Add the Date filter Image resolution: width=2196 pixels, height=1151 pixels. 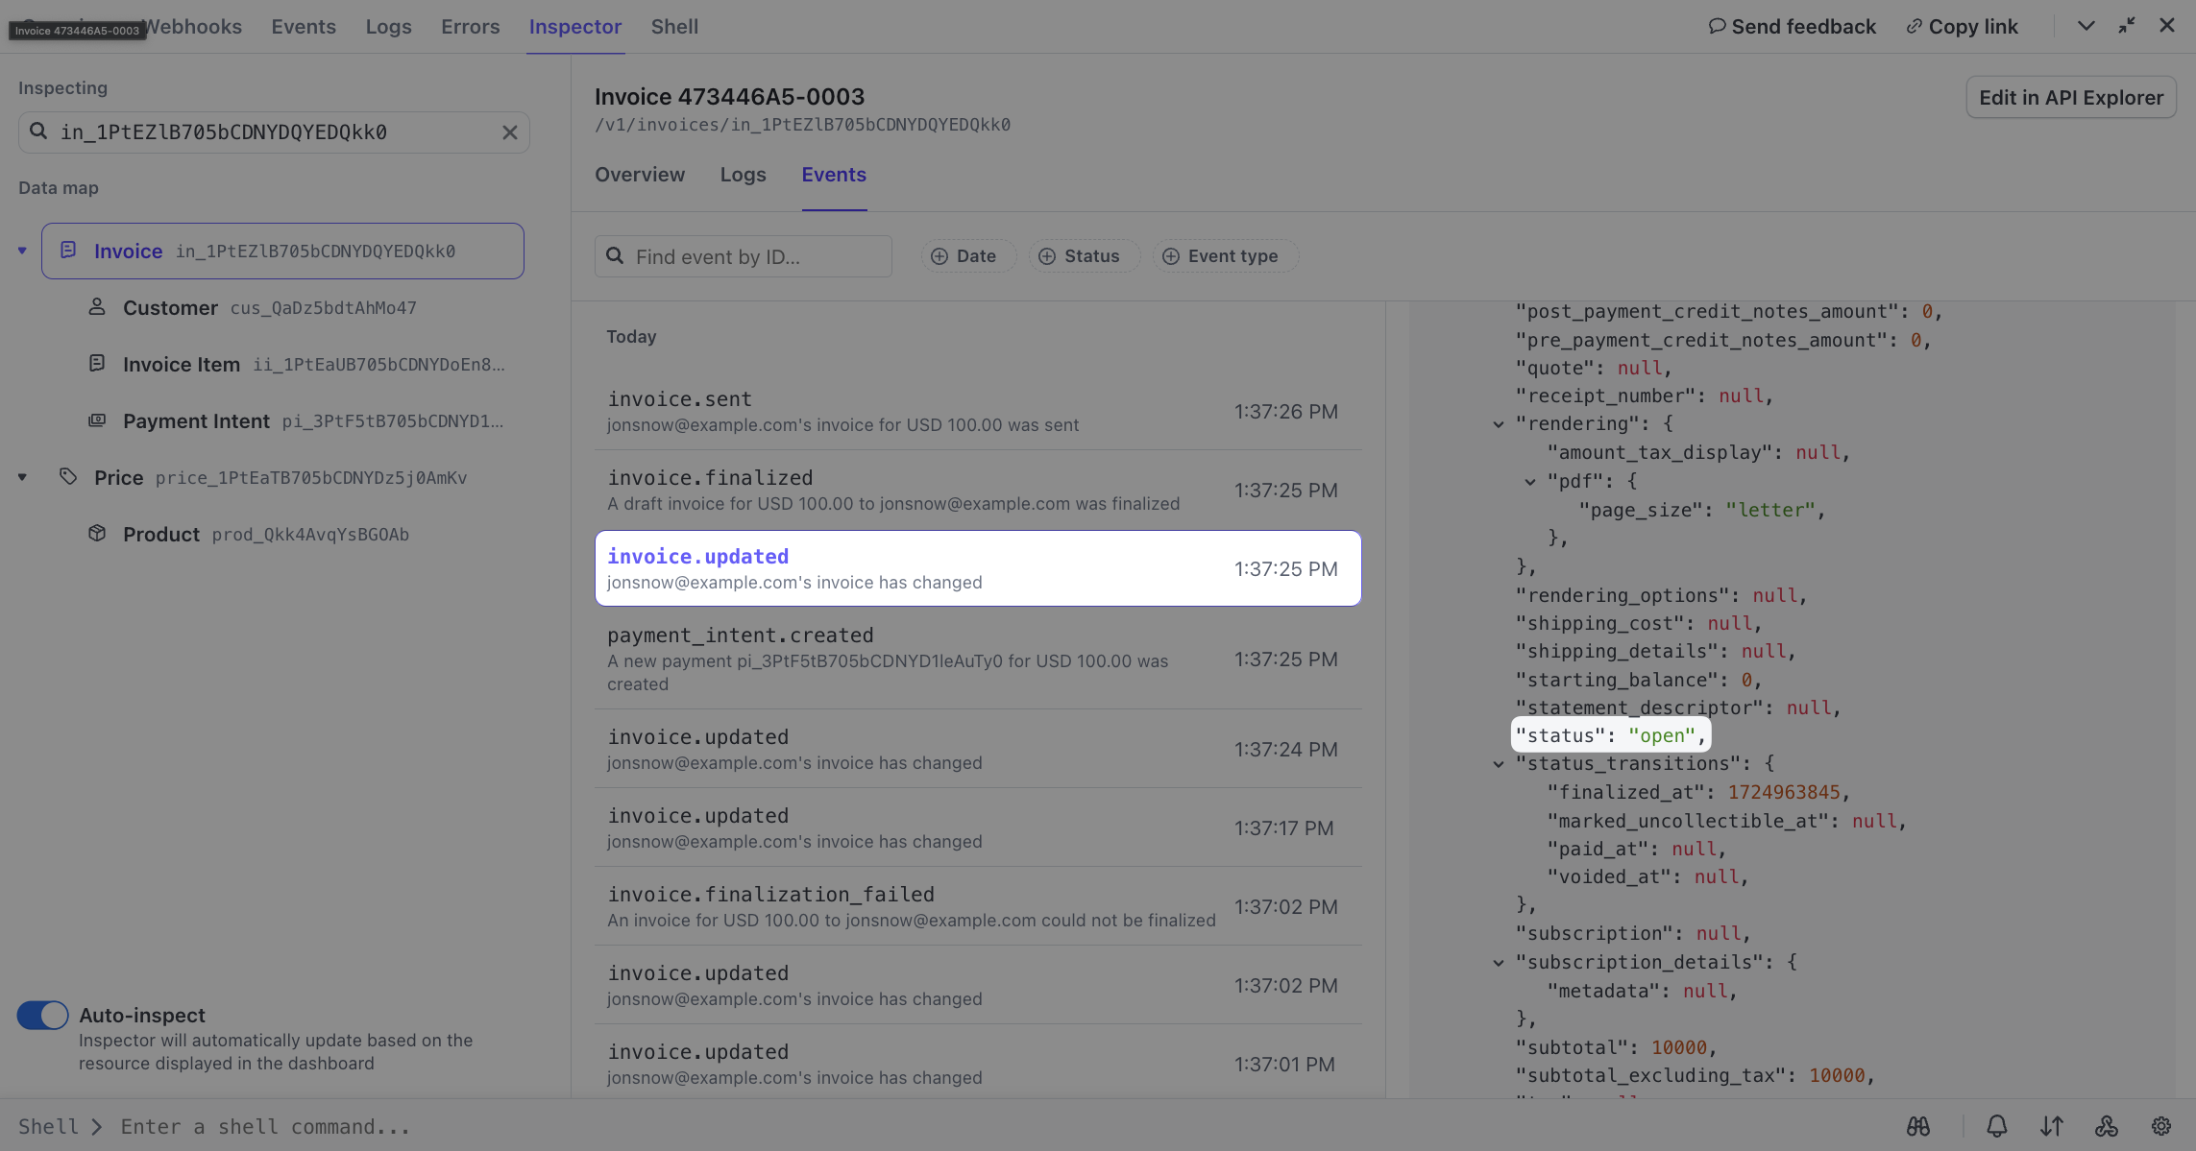964,256
